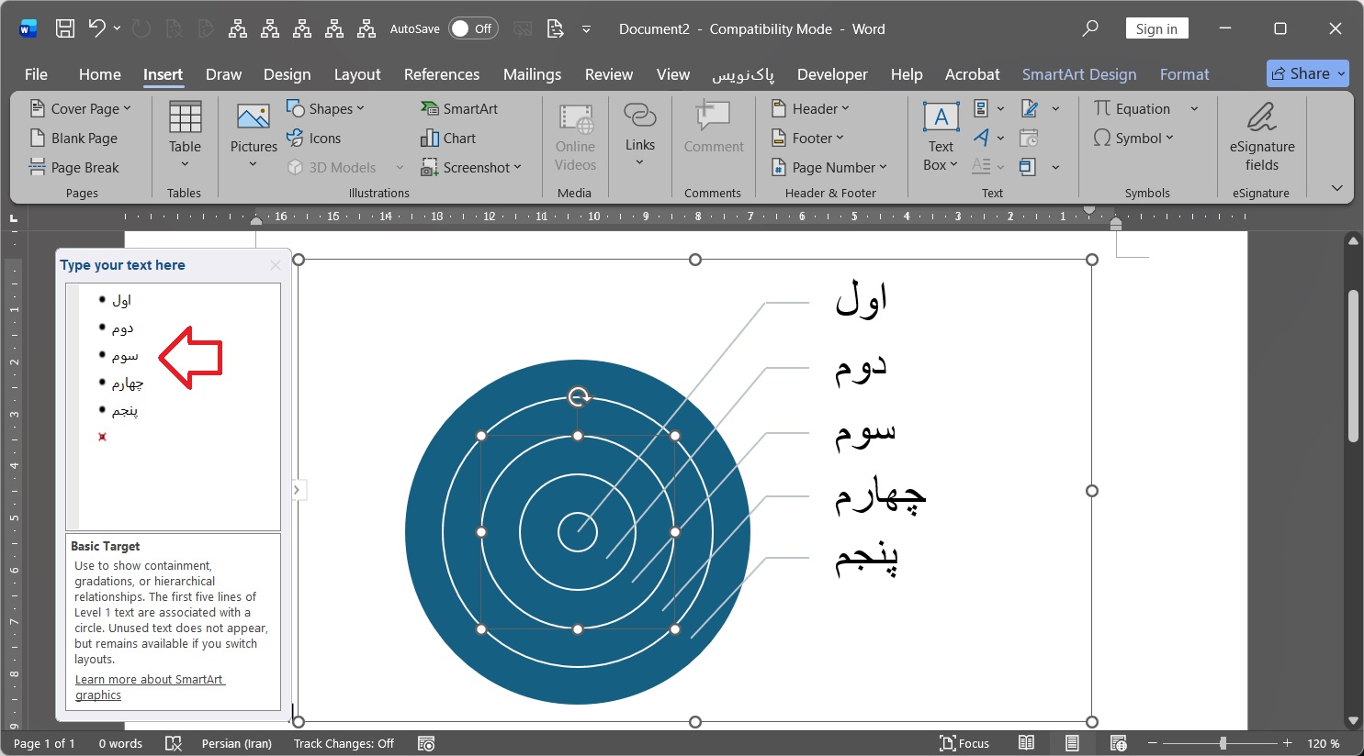Click the Sign in button
The image size is (1364, 756).
pyautogui.click(x=1156, y=28)
